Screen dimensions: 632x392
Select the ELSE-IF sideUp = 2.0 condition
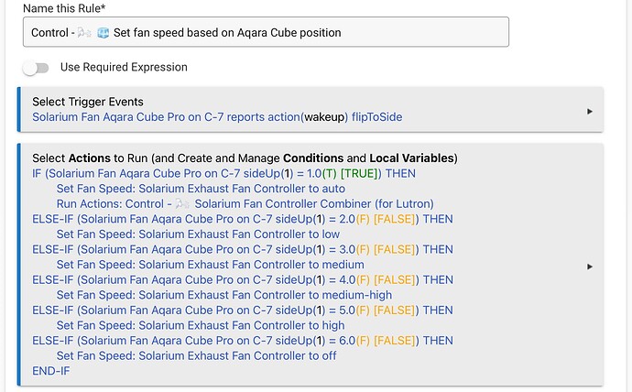click(243, 219)
